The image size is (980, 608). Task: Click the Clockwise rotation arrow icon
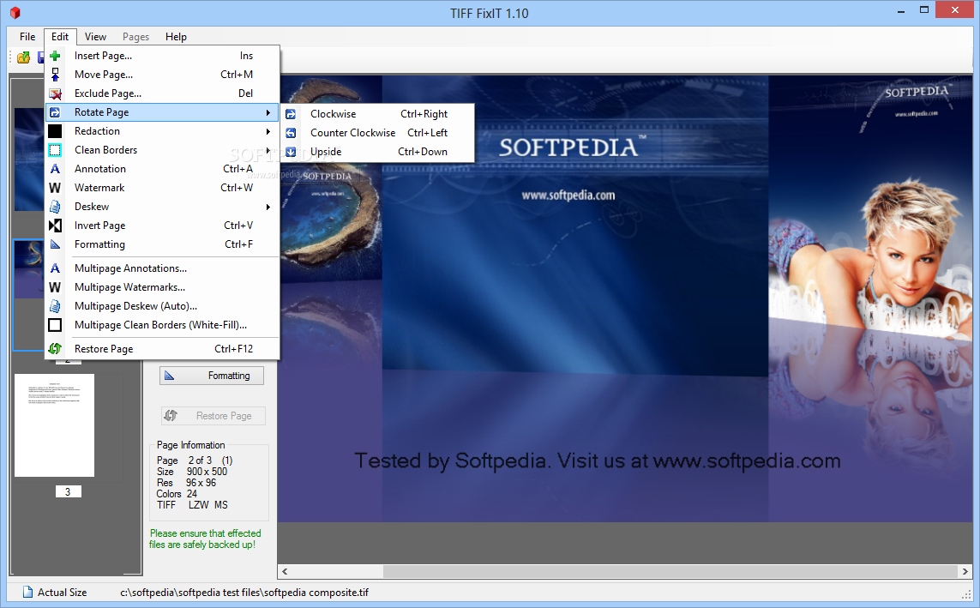(x=291, y=114)
